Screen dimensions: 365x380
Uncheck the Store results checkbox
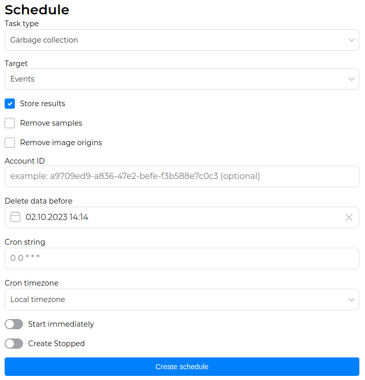point(10,104)
